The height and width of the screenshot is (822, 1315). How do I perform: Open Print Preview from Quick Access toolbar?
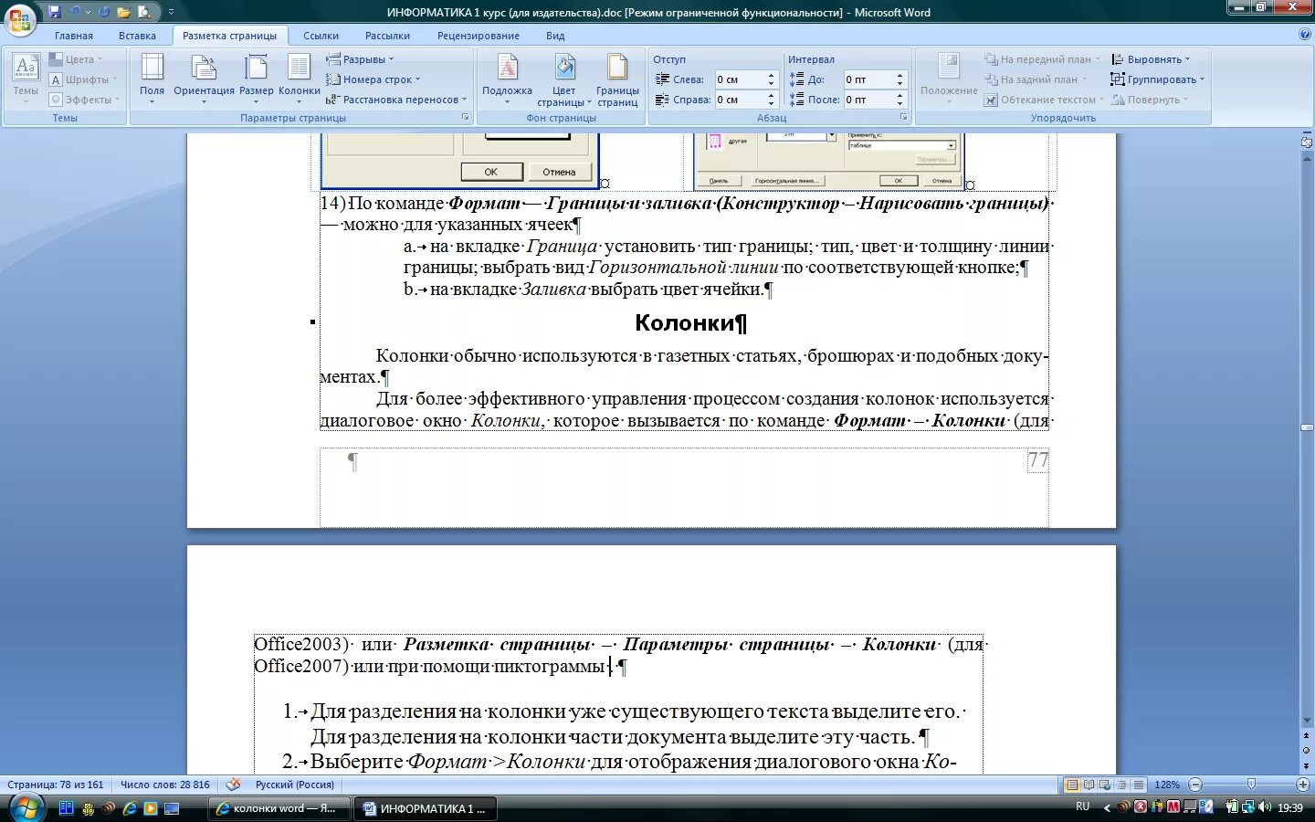coord(143,12)
